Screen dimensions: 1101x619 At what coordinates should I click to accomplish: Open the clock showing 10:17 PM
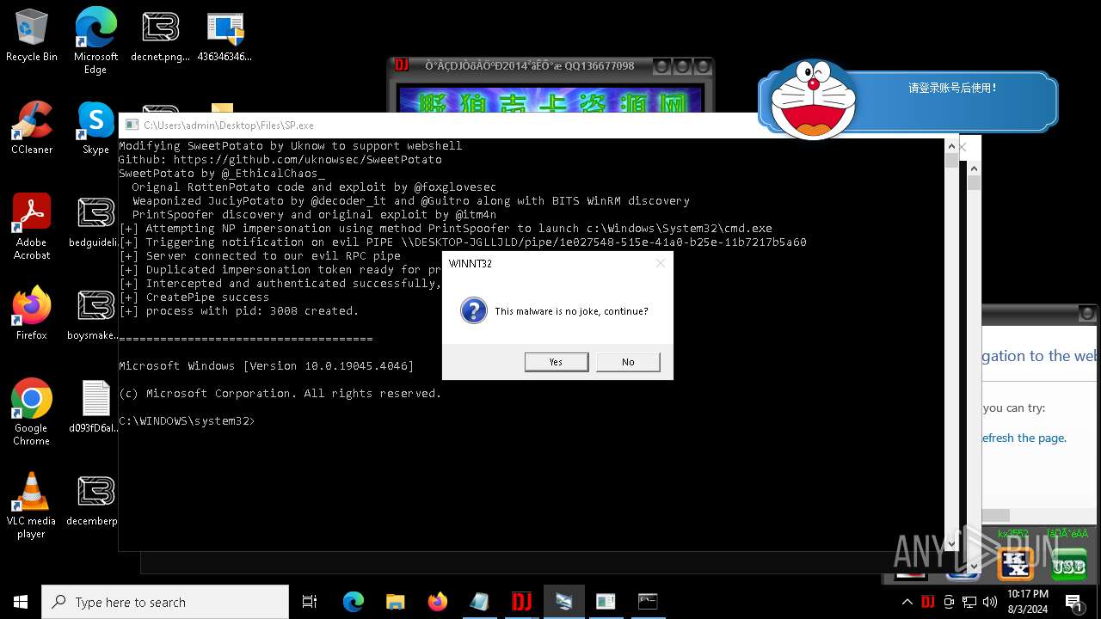pyautogui.click(x=1028, y=602)
